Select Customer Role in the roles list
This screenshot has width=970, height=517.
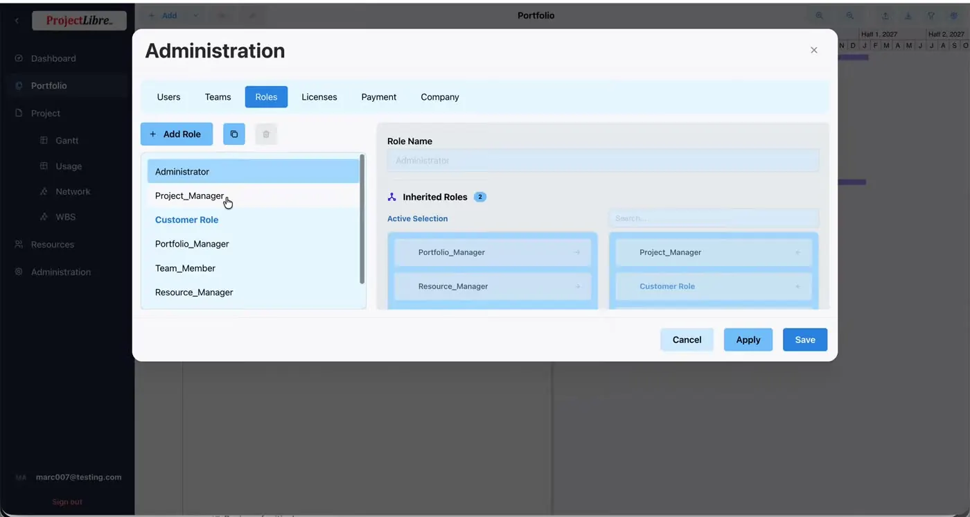254,220
